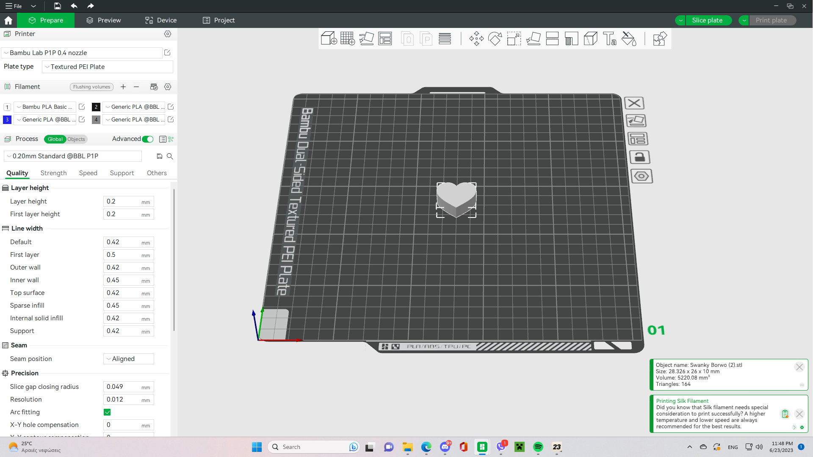Open filament 1 Bambu PLA Basic dropdown
Screen dimensions: 813x457
coord(45,107)
